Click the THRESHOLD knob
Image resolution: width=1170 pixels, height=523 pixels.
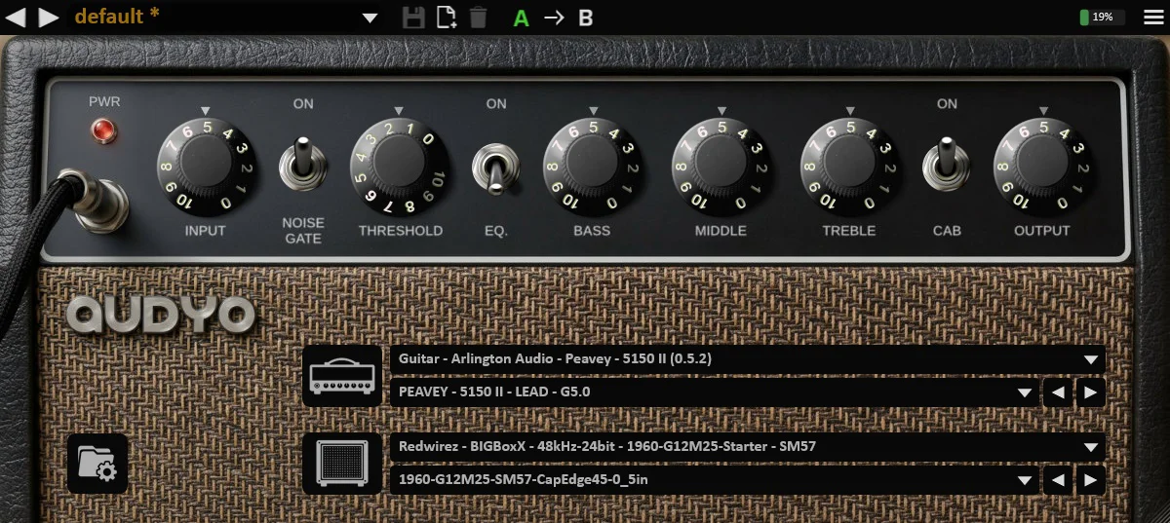coord(399,165)
